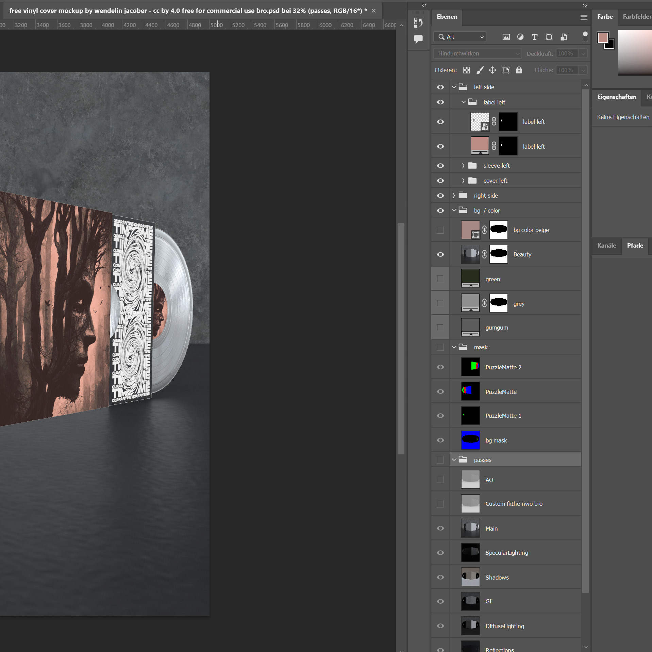Image resolution: width=652 pixels, height=652 pixels.
Task: Open the comments panel icon
Action: tap(418, 39)
